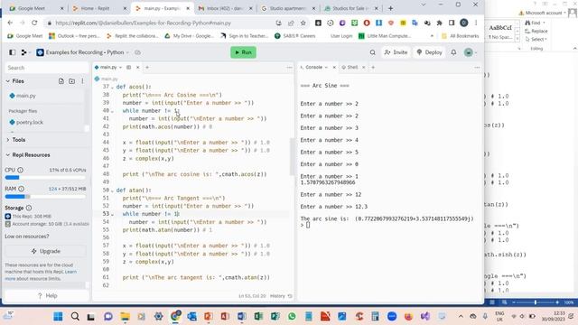Click the Help button in the sidebar
This screenshot has width=578, height=325.
pyautogui.click(x=47, y=295)
